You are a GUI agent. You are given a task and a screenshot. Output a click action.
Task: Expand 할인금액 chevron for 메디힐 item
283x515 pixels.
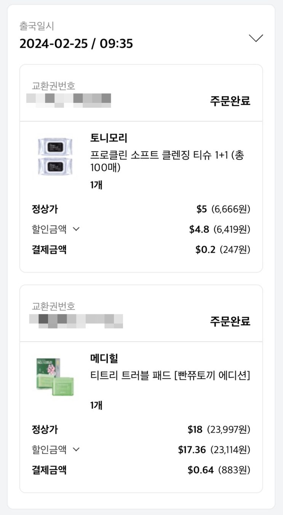pyautogui.click(x=76, y=449)
